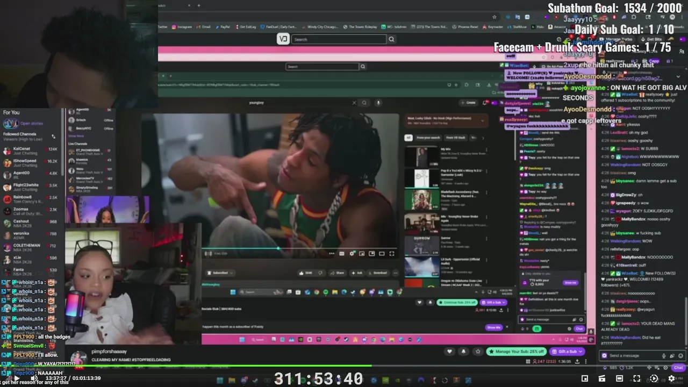
Task: Expand Show More in channel list
Action: (x=76, y=137)
